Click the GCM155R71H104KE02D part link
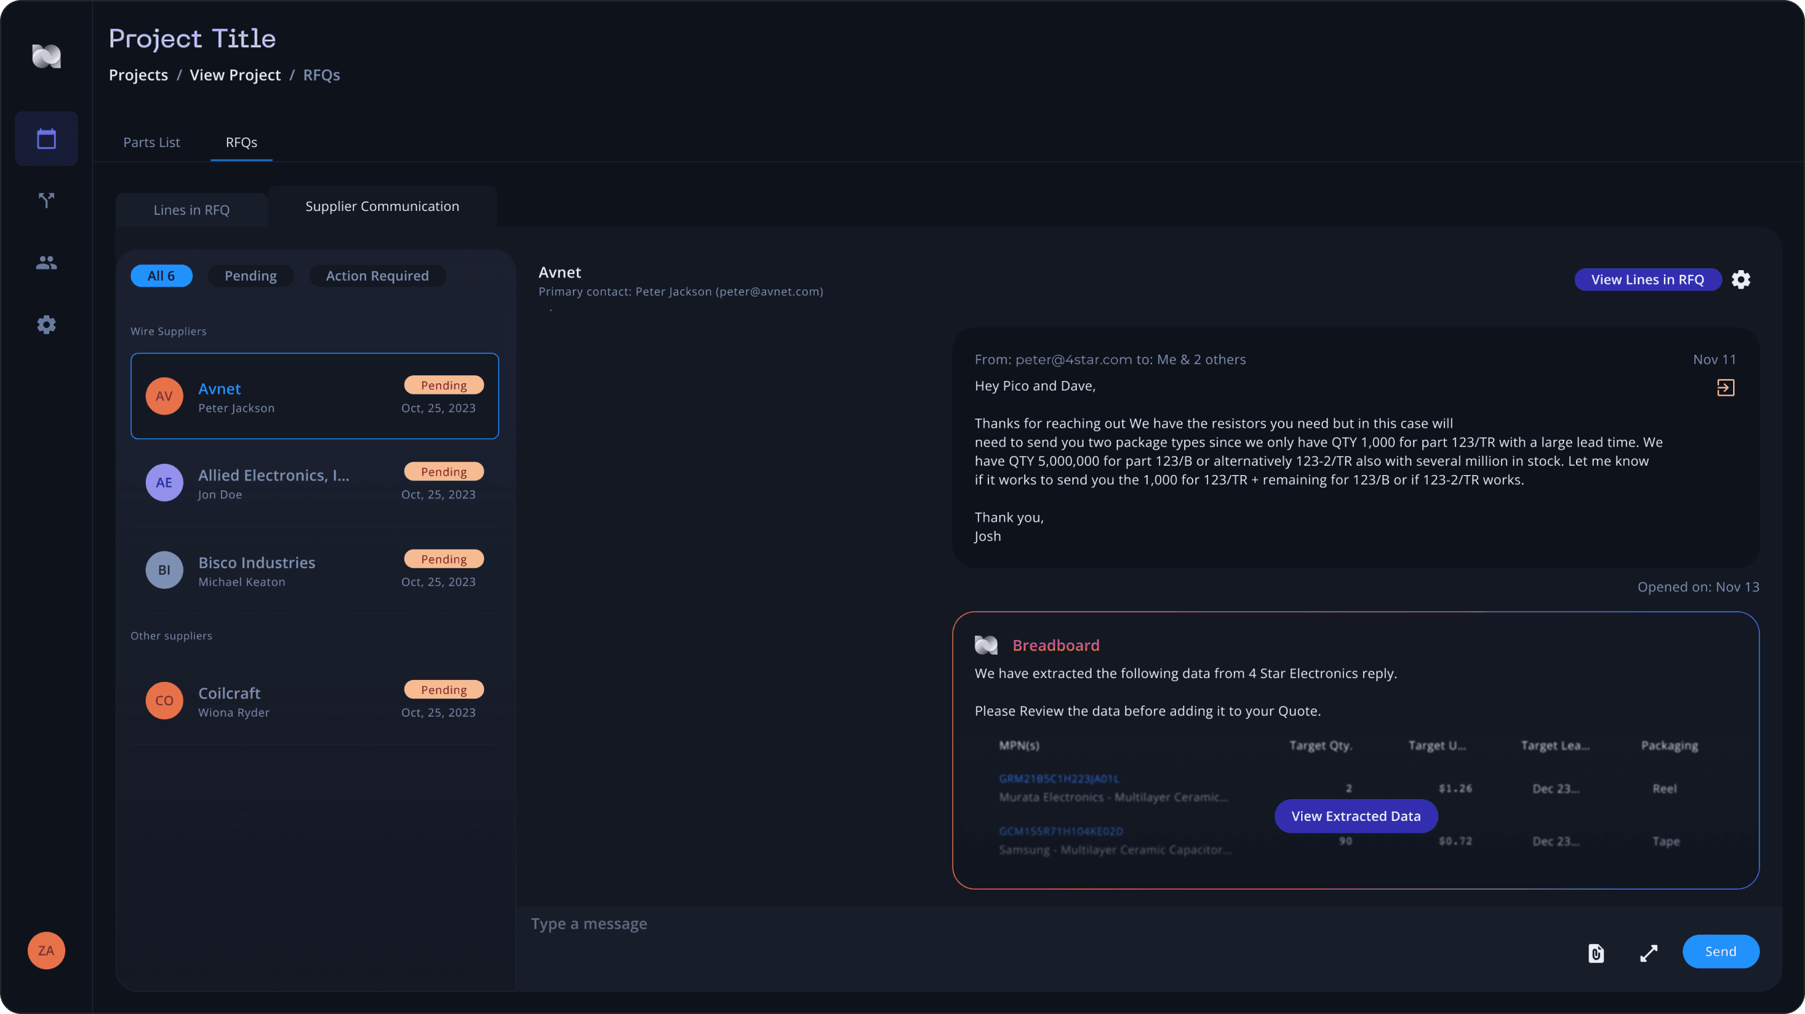The height and width of the screenshot is (1014, 1805). click(1061, 831)
